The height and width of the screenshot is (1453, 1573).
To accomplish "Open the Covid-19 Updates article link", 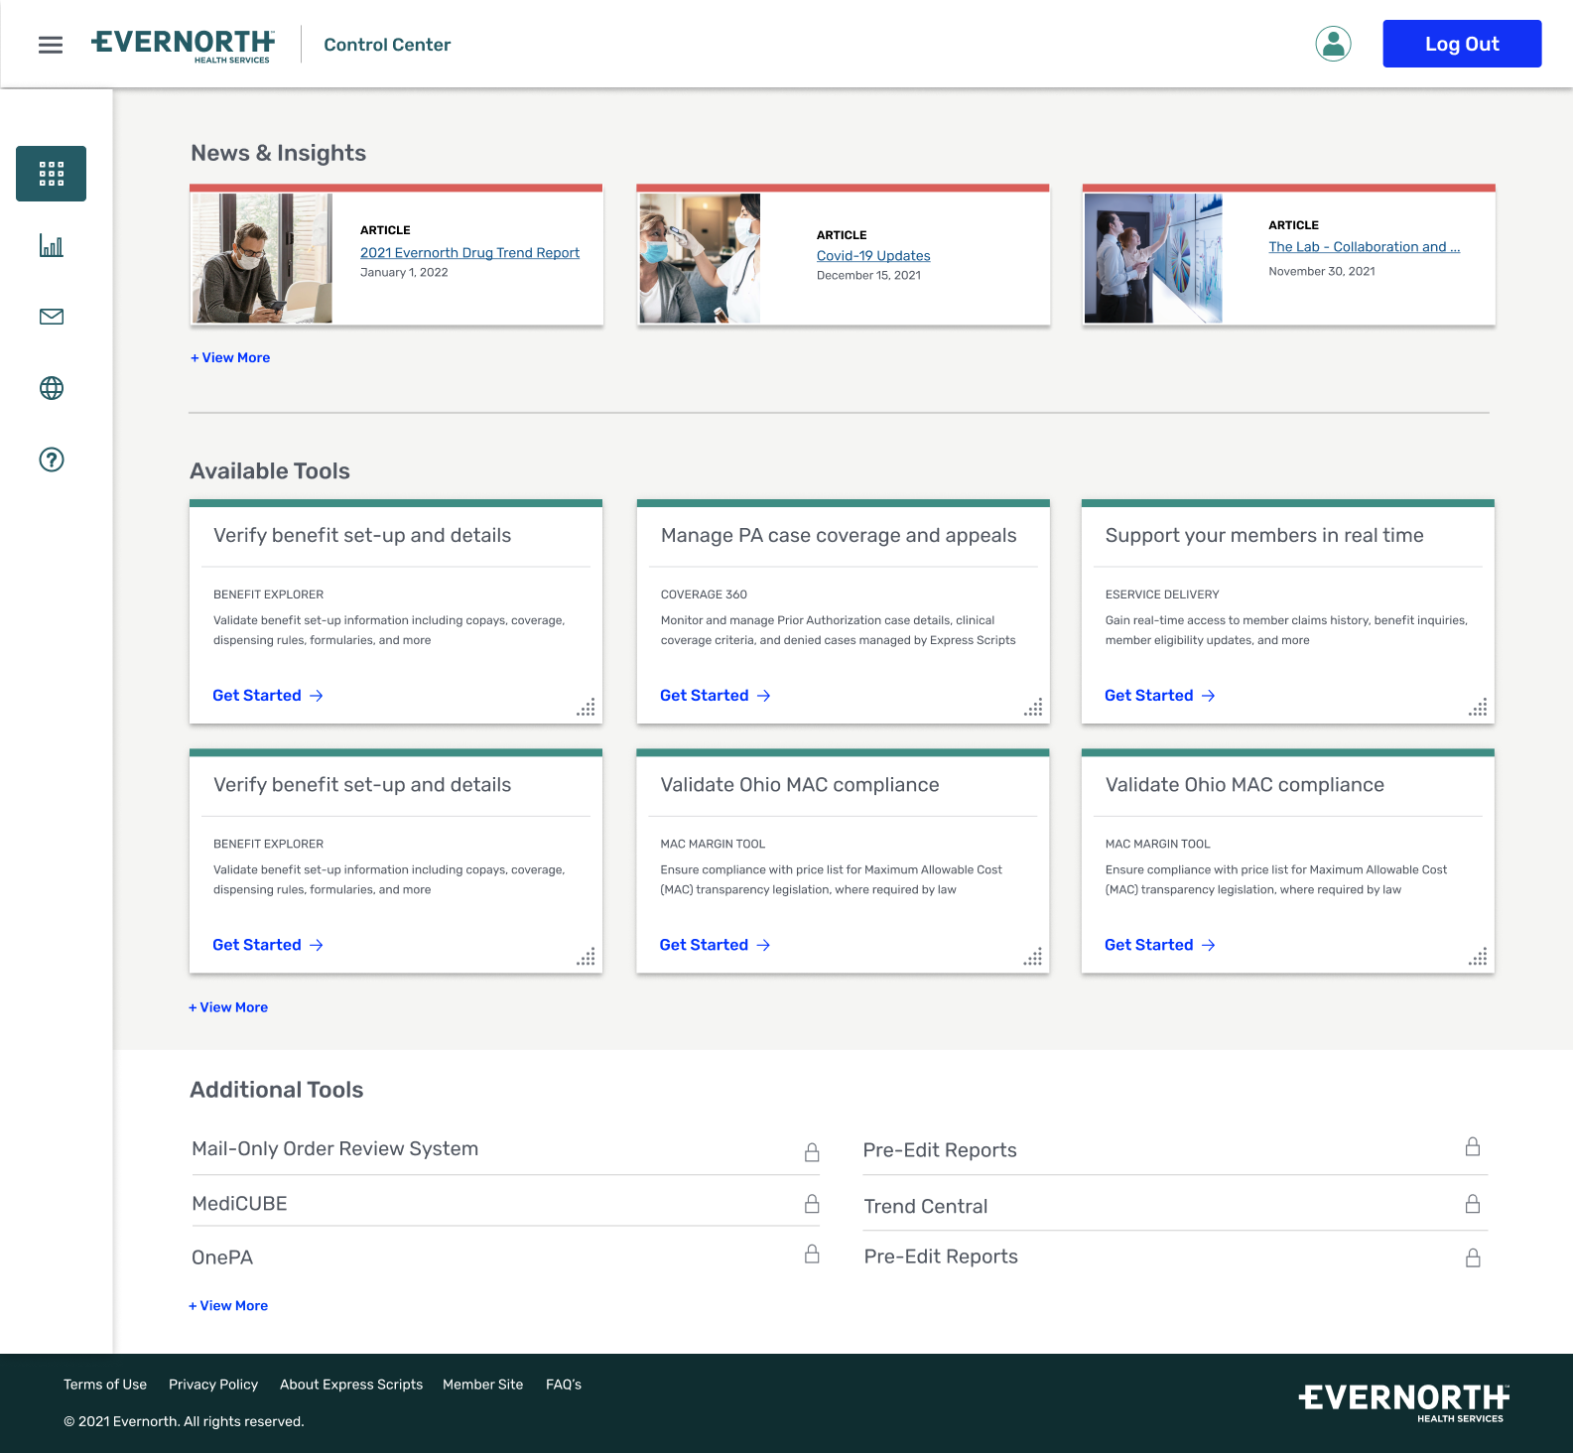I will pos(873,256).
